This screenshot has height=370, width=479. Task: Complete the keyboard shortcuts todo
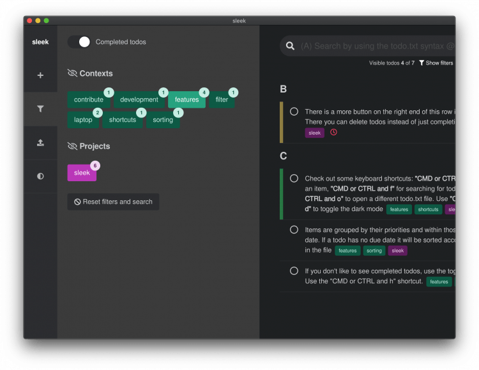294,179
